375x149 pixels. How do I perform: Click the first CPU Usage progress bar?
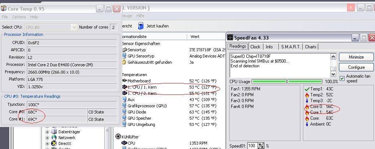coord(269,81)
